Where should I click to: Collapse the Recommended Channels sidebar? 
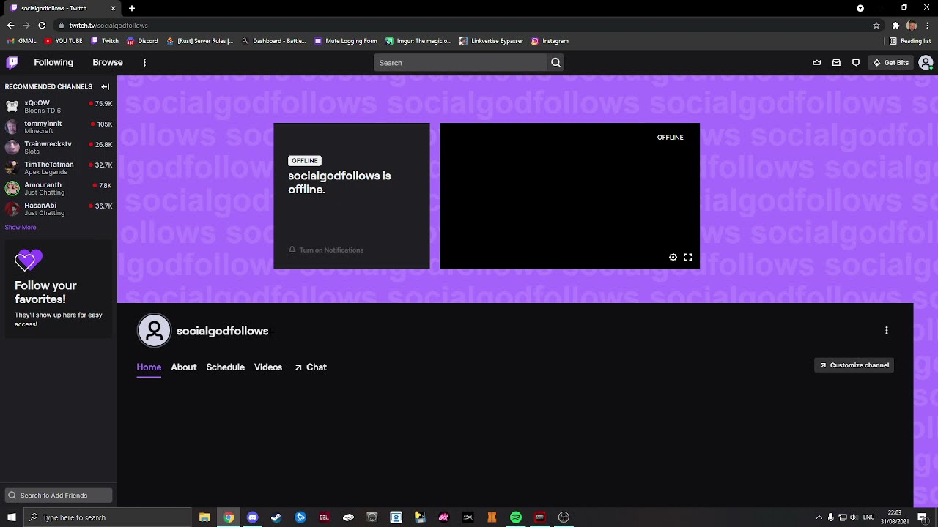(106, 86)
